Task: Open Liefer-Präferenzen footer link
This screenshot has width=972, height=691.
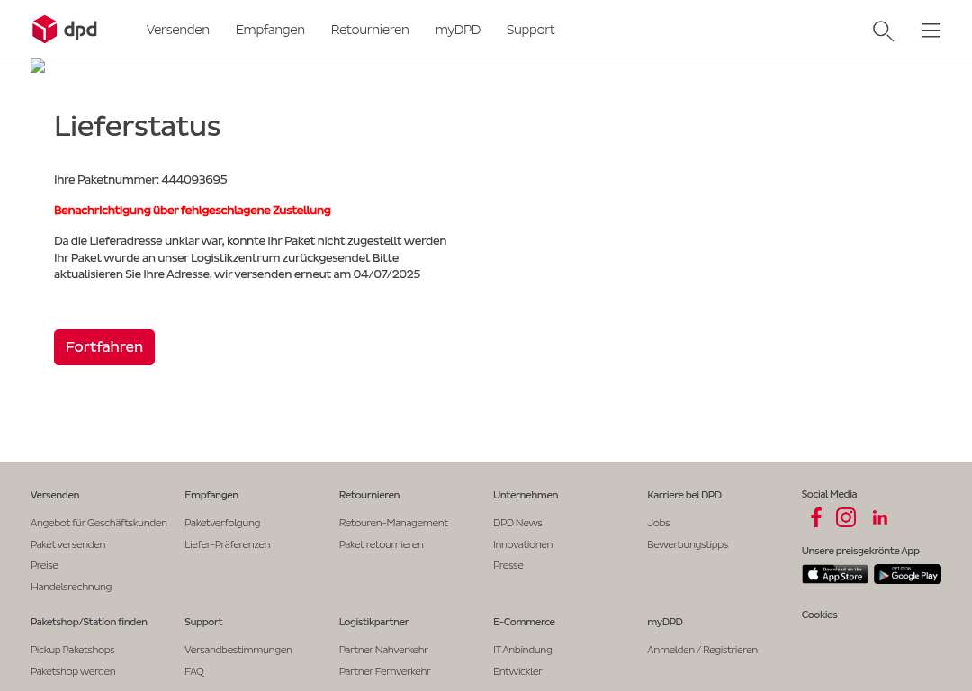Action: [228, 544]
